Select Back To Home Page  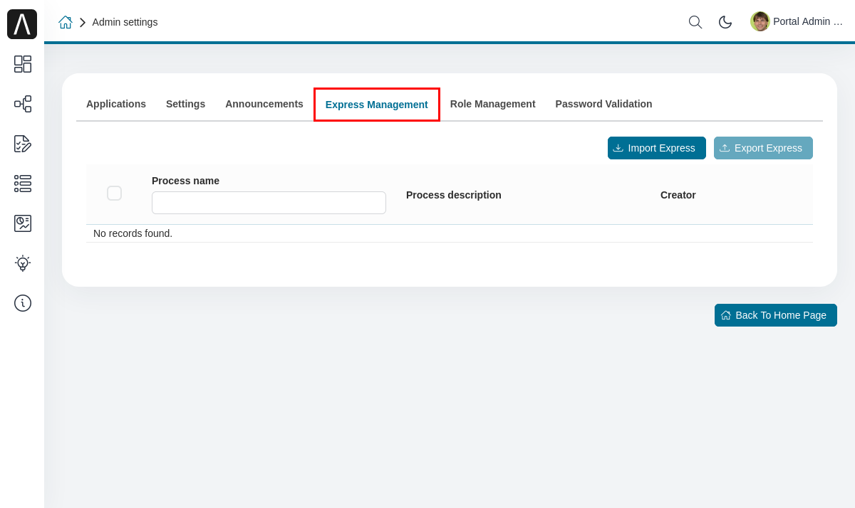pyautogui.click(x=775, y=314)
